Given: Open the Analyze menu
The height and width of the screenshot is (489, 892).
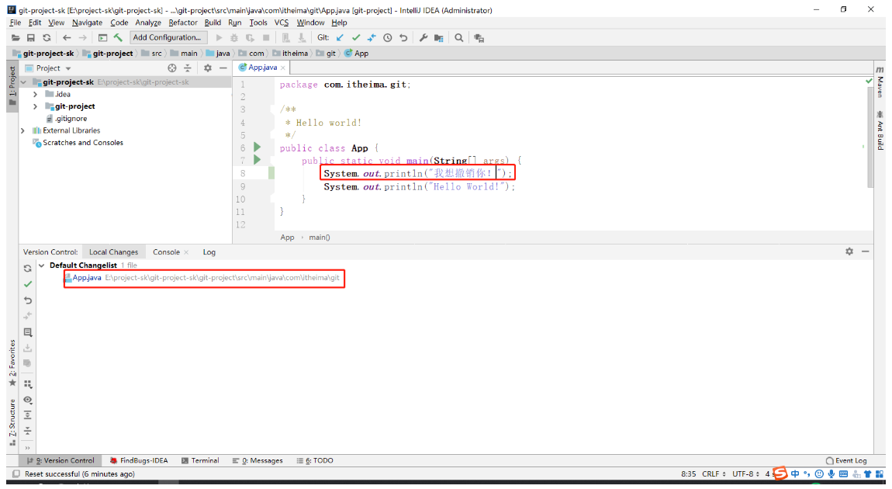Looking at the screenshot, I should point(148,23).
